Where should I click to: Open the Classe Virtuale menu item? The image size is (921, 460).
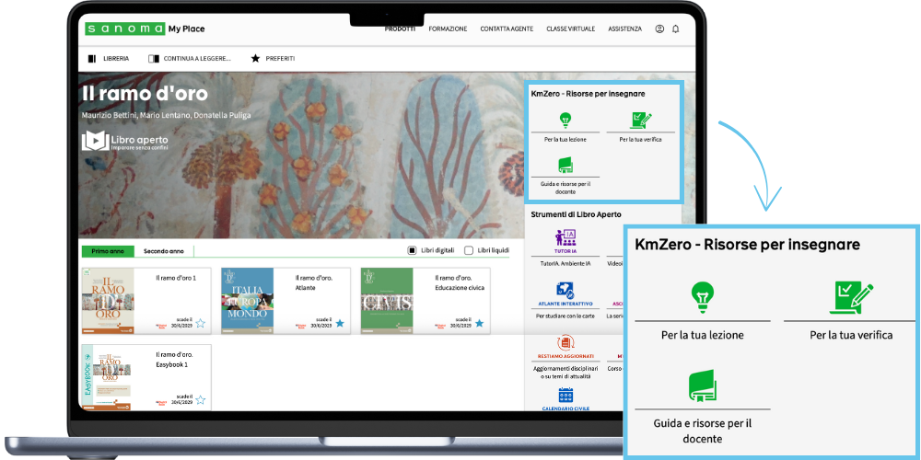[570, 29]
